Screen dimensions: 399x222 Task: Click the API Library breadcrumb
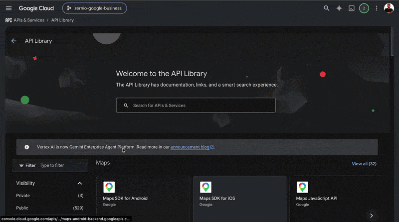coord(63,20)
